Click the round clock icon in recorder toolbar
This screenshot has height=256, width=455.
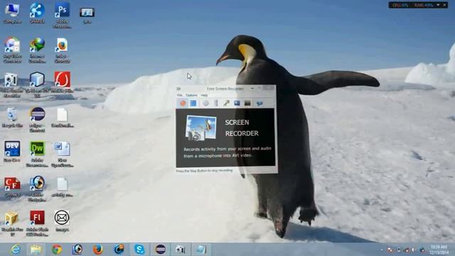(205, 103)
